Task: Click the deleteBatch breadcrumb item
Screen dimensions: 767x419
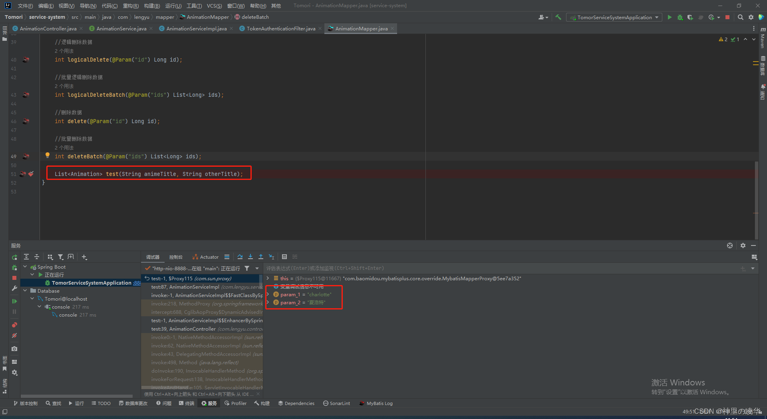Action: click(x=252, y=17)
